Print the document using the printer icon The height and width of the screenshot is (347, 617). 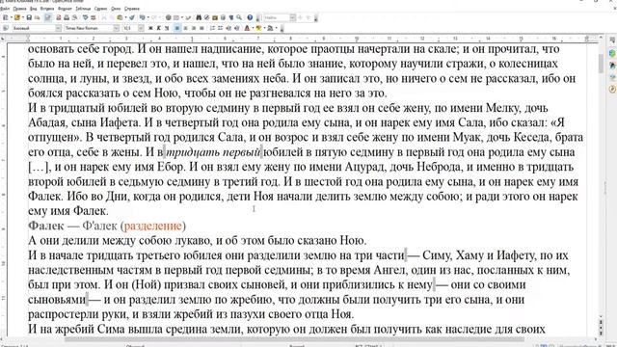tap(67, 17)
